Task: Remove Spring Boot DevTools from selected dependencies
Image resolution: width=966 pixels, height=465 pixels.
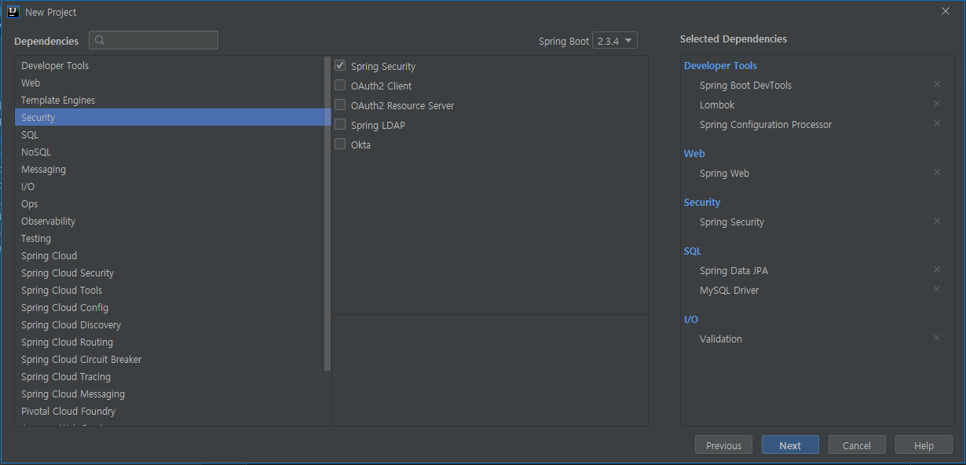Action: pyautogui.click(x=936, y=84)
